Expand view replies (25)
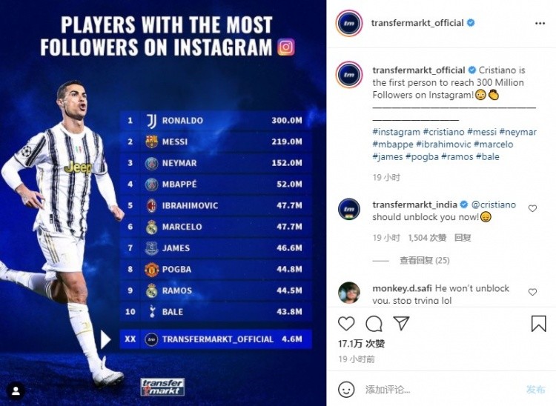This screenshot has width=556, height=406. coord(425,260)
